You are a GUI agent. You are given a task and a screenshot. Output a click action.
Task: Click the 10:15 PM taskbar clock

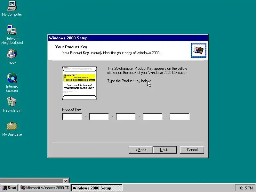tap(245, 188)
